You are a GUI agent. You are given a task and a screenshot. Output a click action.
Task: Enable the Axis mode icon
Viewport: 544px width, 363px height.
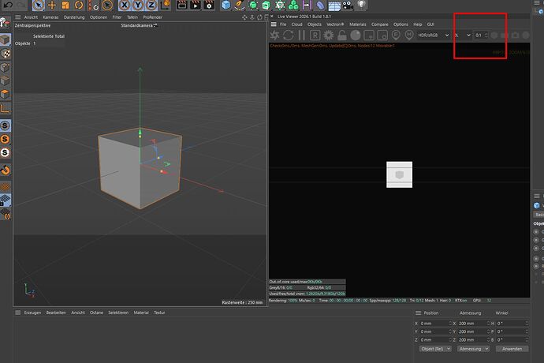point(6,109)
